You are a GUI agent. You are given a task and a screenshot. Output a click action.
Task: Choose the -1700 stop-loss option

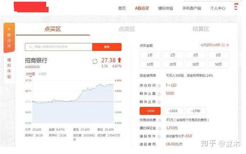point(195,111)
